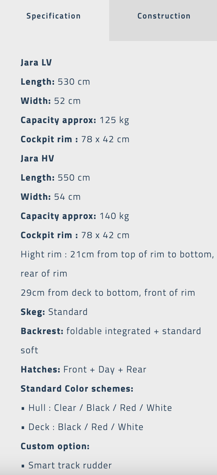
Task: Click the Deck color options line
Action: (x=86, y=427)
